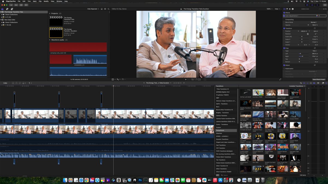Expand the 7-10-25 event in sidebar
Image resolution: width=328 pixels, height=184 pixels.
pos(2,25)
